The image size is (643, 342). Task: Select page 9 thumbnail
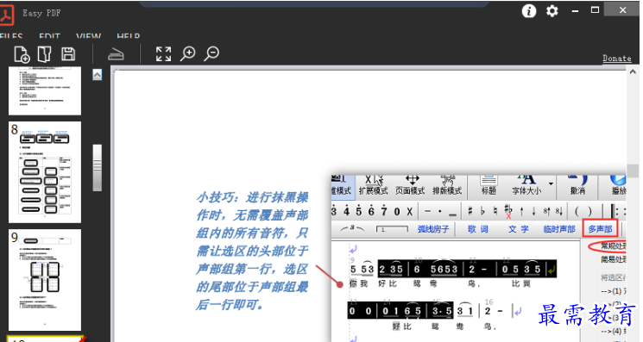point(45,280)
